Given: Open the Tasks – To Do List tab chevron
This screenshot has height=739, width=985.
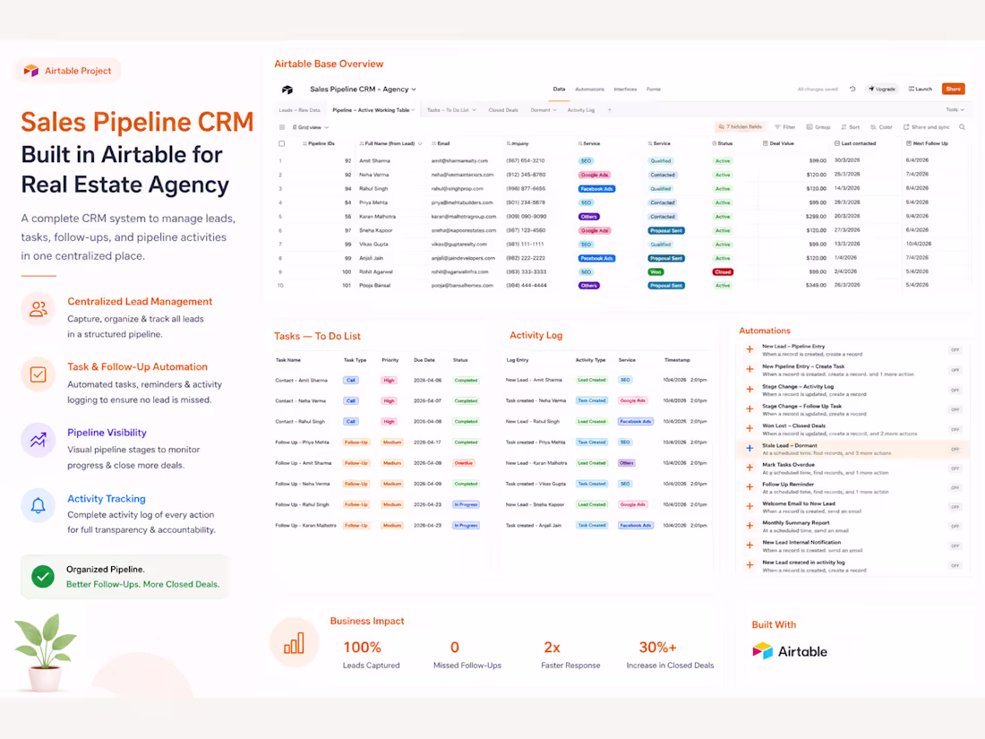Looking at the screenshot, I should click(474, 110).
